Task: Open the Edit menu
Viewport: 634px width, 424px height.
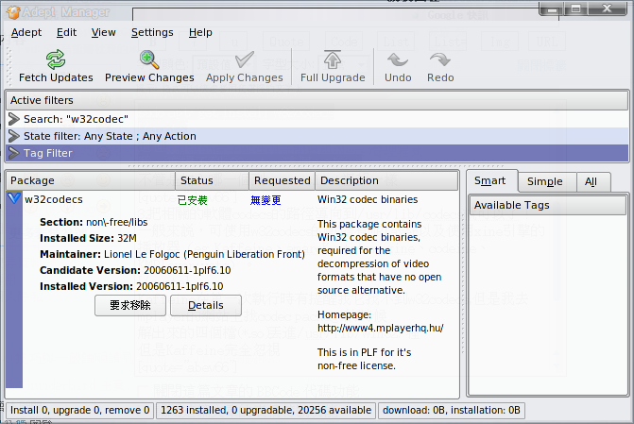Action: [66, 32]
